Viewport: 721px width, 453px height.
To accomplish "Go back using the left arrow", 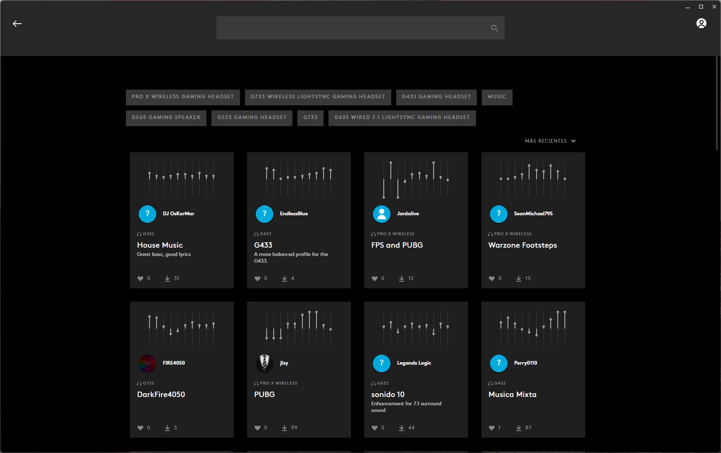I will pyautogui.click(x=17, y=24).
